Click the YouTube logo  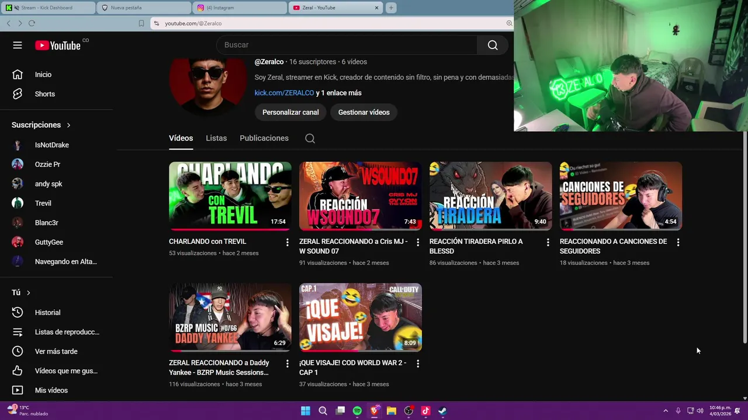point(57,45)
